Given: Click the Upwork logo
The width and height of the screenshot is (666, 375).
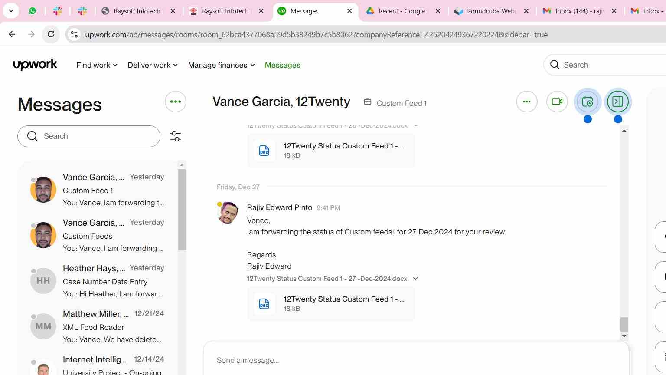Looking at the screenshot, I should tap(35, 65).
